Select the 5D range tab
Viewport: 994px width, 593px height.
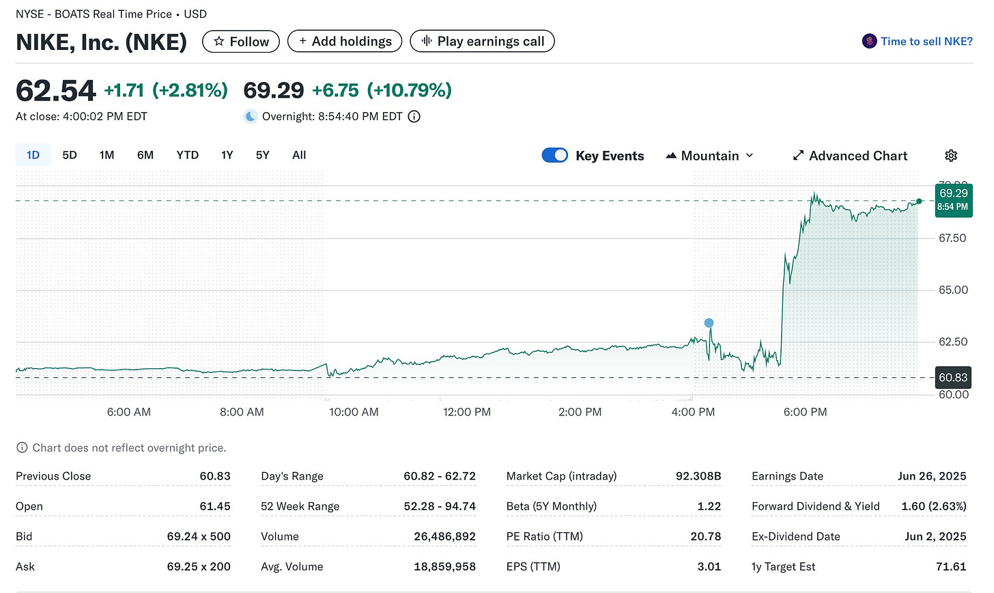tap(70, 155)
